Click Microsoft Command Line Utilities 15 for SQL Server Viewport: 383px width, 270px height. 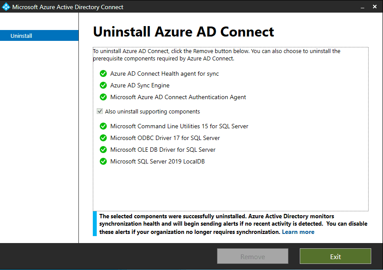point(179,126)
